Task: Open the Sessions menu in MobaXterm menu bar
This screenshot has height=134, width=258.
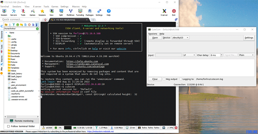Action: 17,7
